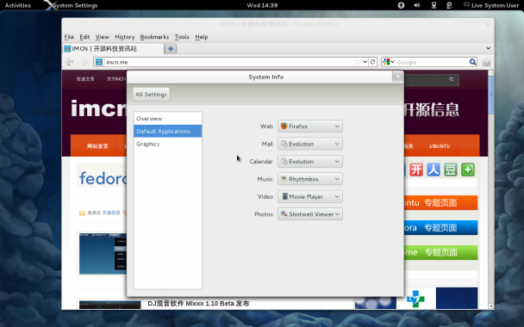Viewport: 524px width, 327px height.
Task: Click the webpage search magnifier icon
Action: (x=452, y=79)
